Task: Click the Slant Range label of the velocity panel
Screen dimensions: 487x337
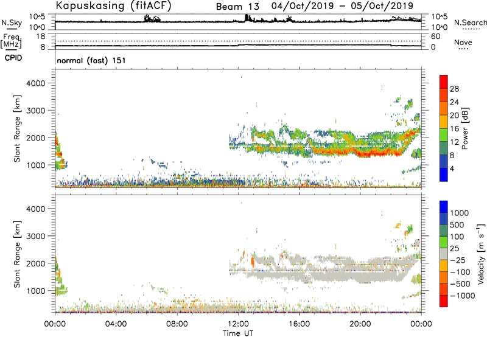Action: coord(17,254)
